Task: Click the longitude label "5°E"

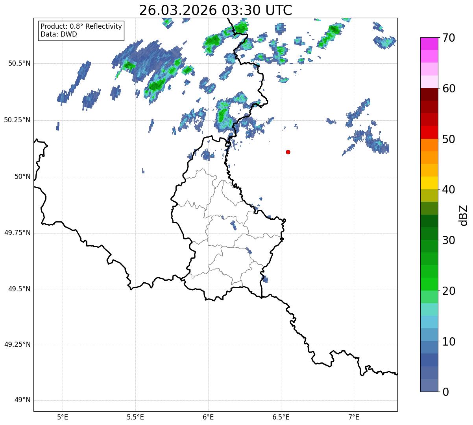Action: (63, 417)
